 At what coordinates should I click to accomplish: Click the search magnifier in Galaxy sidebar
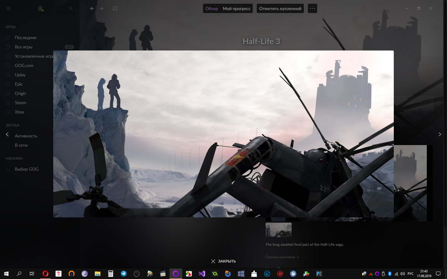tap(71, 8)
